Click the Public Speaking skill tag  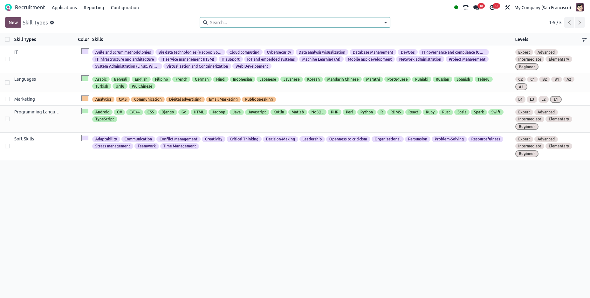pos(259,99)
